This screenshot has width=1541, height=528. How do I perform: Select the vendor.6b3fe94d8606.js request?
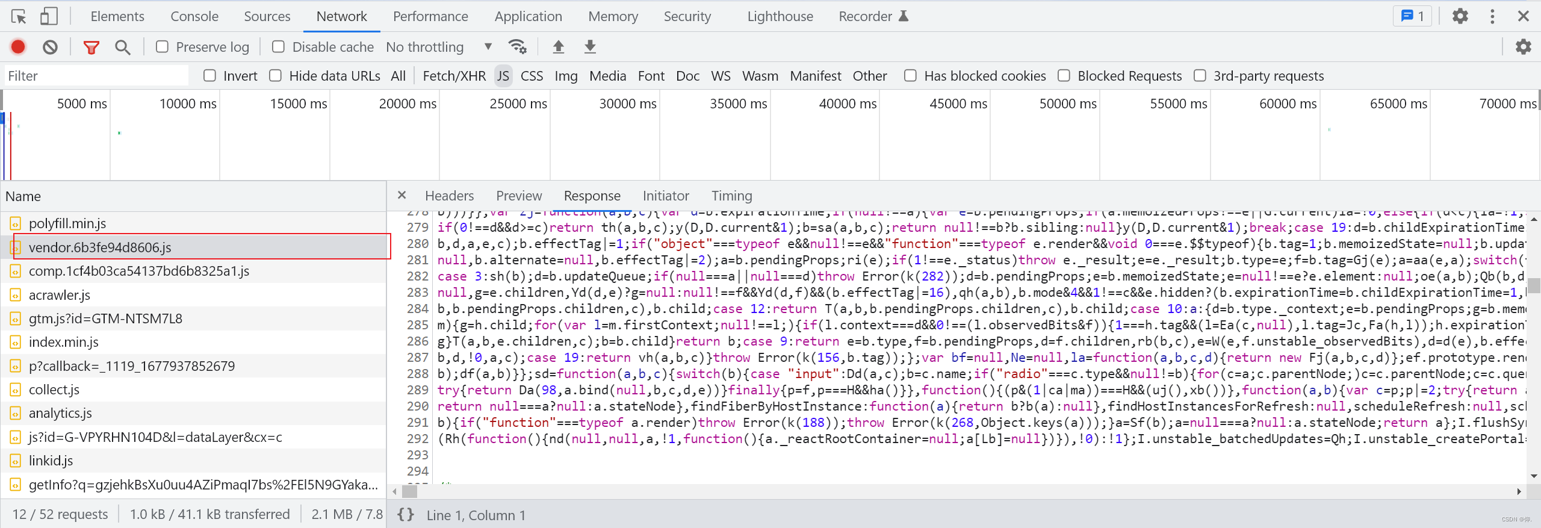pyautogui.click(x=193, y=247)
